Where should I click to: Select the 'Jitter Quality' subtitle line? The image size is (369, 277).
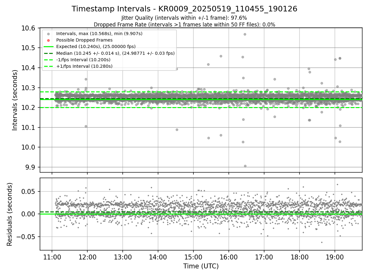184,18
